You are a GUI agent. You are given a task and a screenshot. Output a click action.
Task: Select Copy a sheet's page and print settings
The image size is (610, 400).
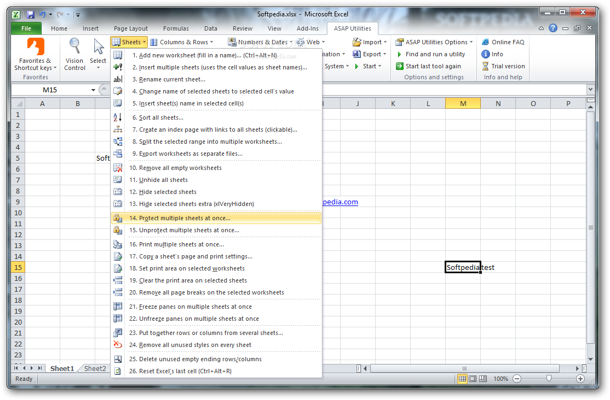[x=216, y=256]
